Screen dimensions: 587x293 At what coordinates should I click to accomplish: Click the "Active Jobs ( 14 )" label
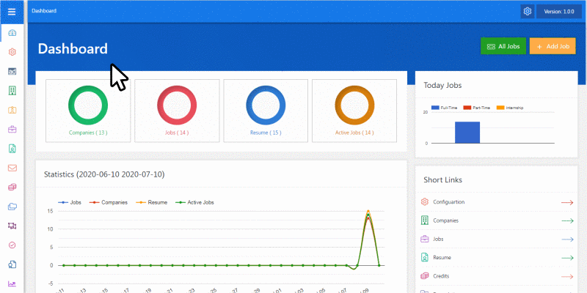354,133
